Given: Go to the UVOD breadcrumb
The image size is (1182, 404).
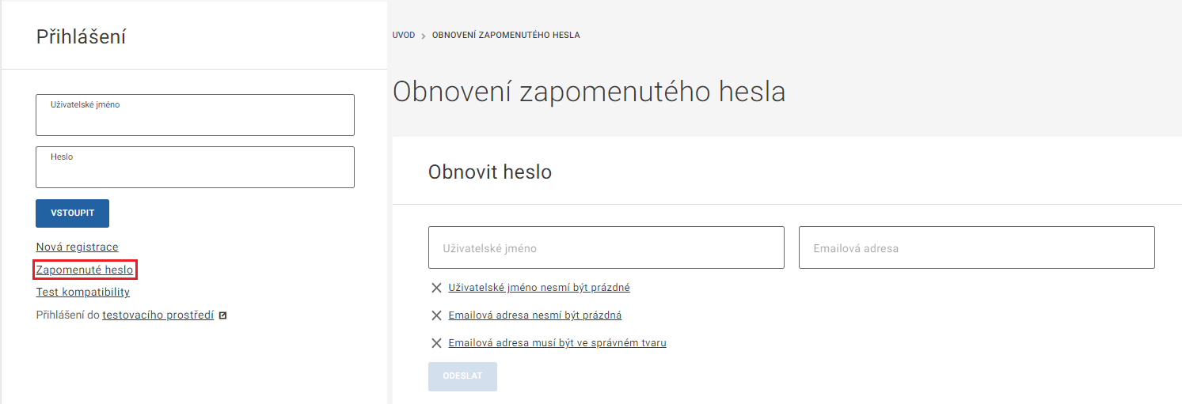Looking at the screenshot, I should coord(403,36).
